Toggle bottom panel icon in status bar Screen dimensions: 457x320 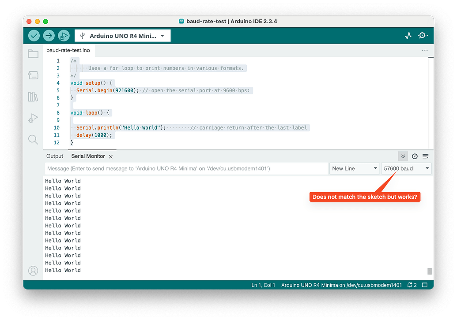[425, 285]
